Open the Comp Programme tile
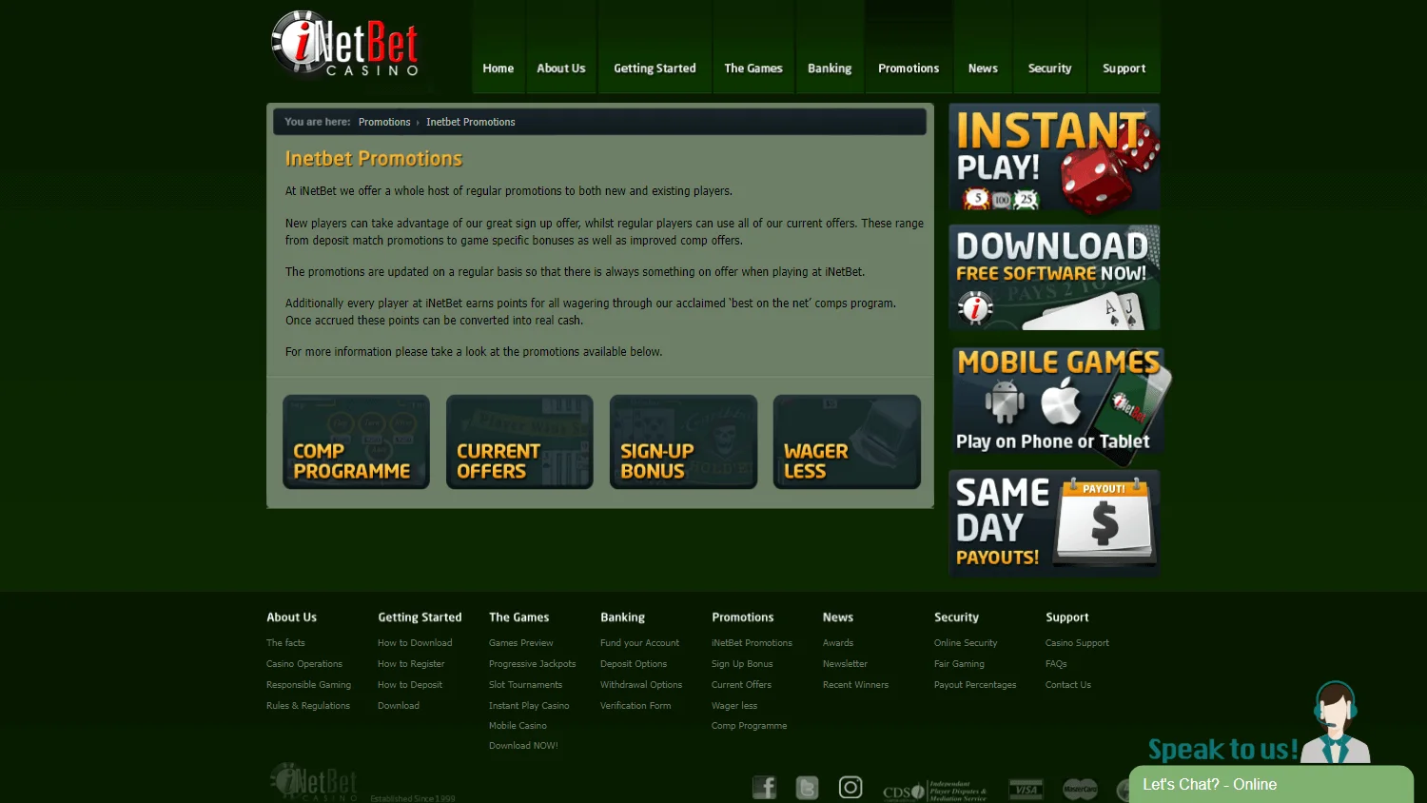This screenshot has width=1427, height=803. coord(356,441)
